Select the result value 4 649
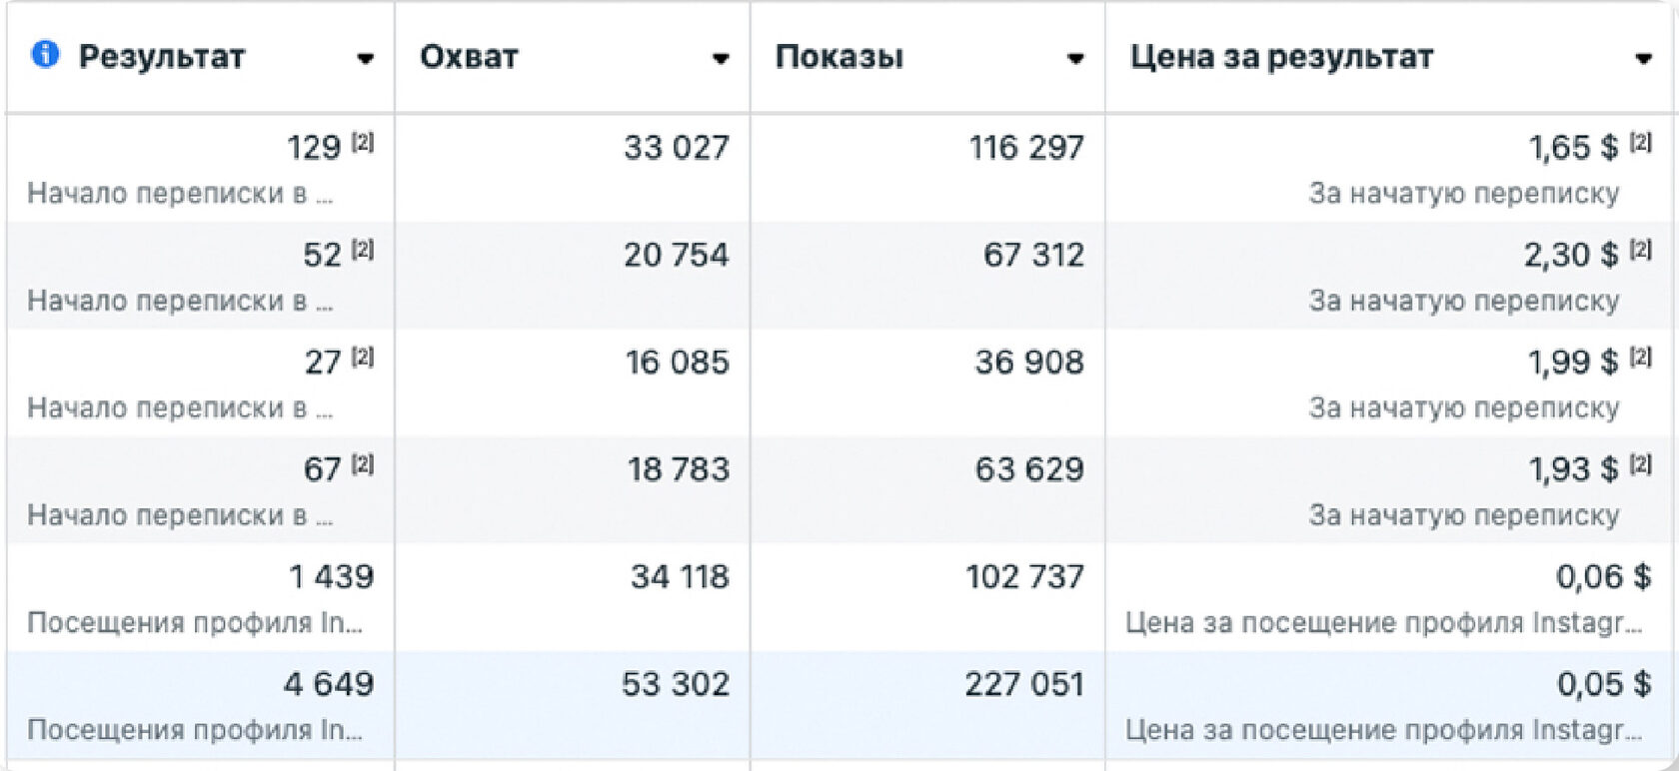Viewport: 1679px width, 771px height. tap(329, 684)
